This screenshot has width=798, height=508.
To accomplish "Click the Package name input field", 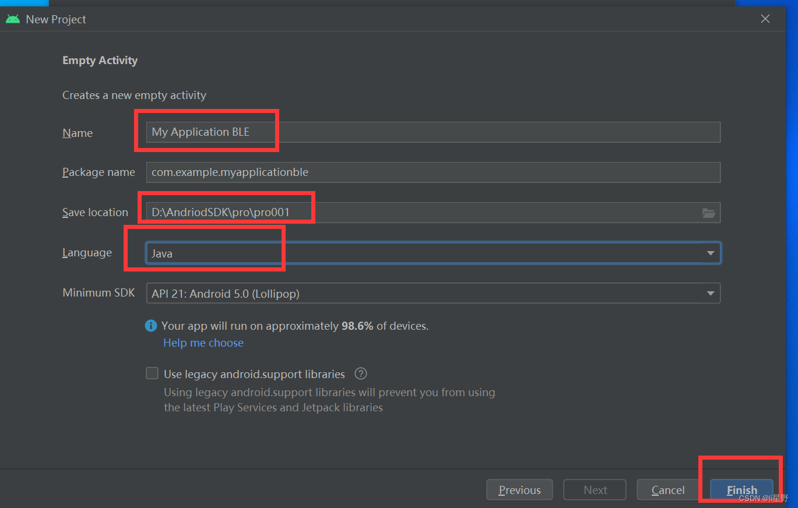I will (x=433, y=172).
